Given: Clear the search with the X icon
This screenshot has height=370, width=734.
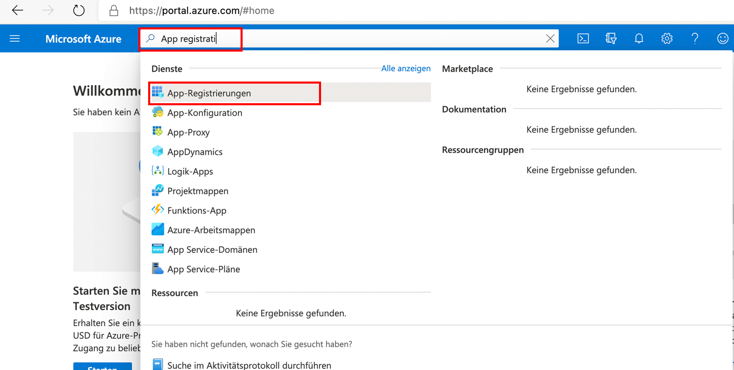Looking at the screenshot, I should coord(550,39).
